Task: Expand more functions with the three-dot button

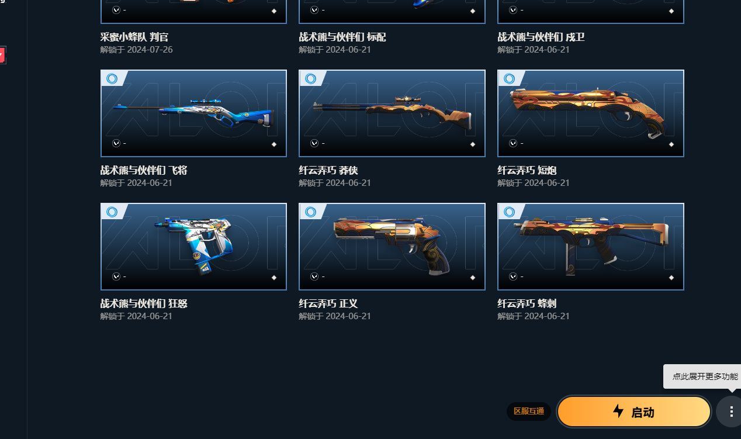Action: (x=730, y=412)
